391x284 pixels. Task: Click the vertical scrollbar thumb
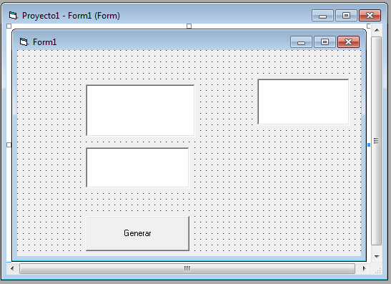[x=376, y=141]
